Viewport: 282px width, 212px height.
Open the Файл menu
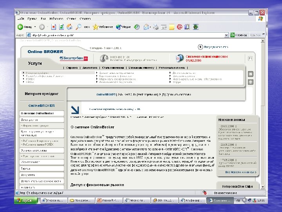[21, 19]
